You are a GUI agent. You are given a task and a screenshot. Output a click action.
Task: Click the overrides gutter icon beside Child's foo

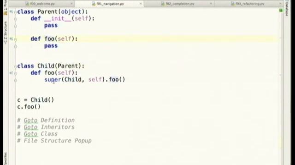pyautogui.click(x=11, y=73)
